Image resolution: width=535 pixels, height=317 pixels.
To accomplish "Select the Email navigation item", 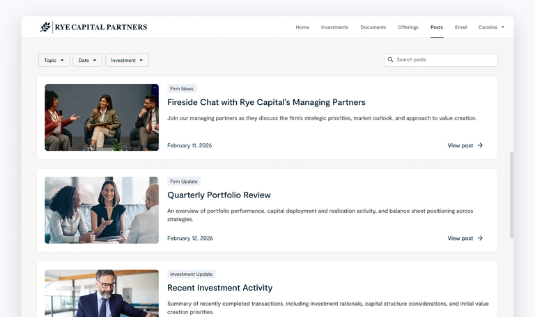I will click(x=460, y=27).
